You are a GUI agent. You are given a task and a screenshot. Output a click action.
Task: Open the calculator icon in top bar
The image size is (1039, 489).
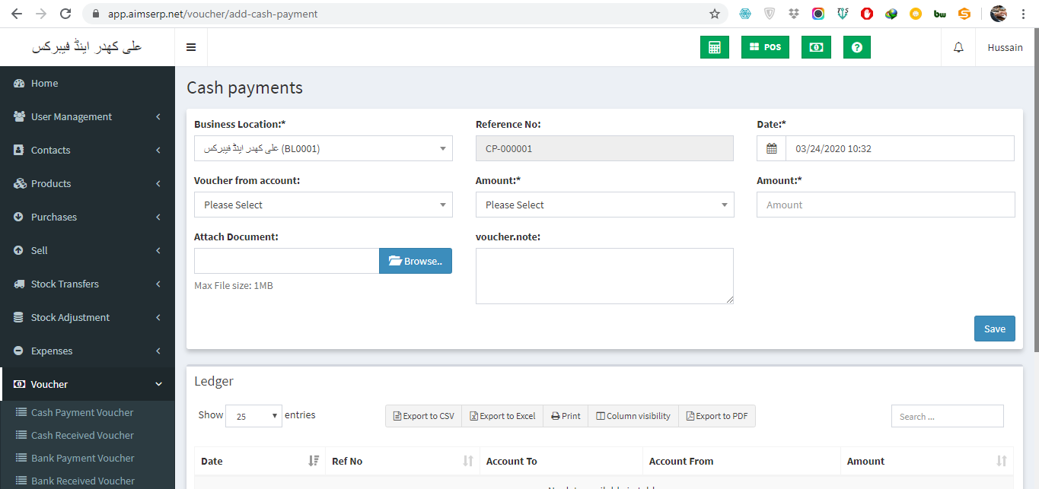[714, 47]
